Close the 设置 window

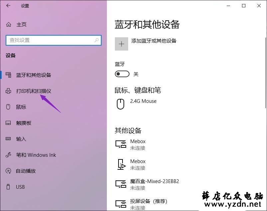point(259,6)
